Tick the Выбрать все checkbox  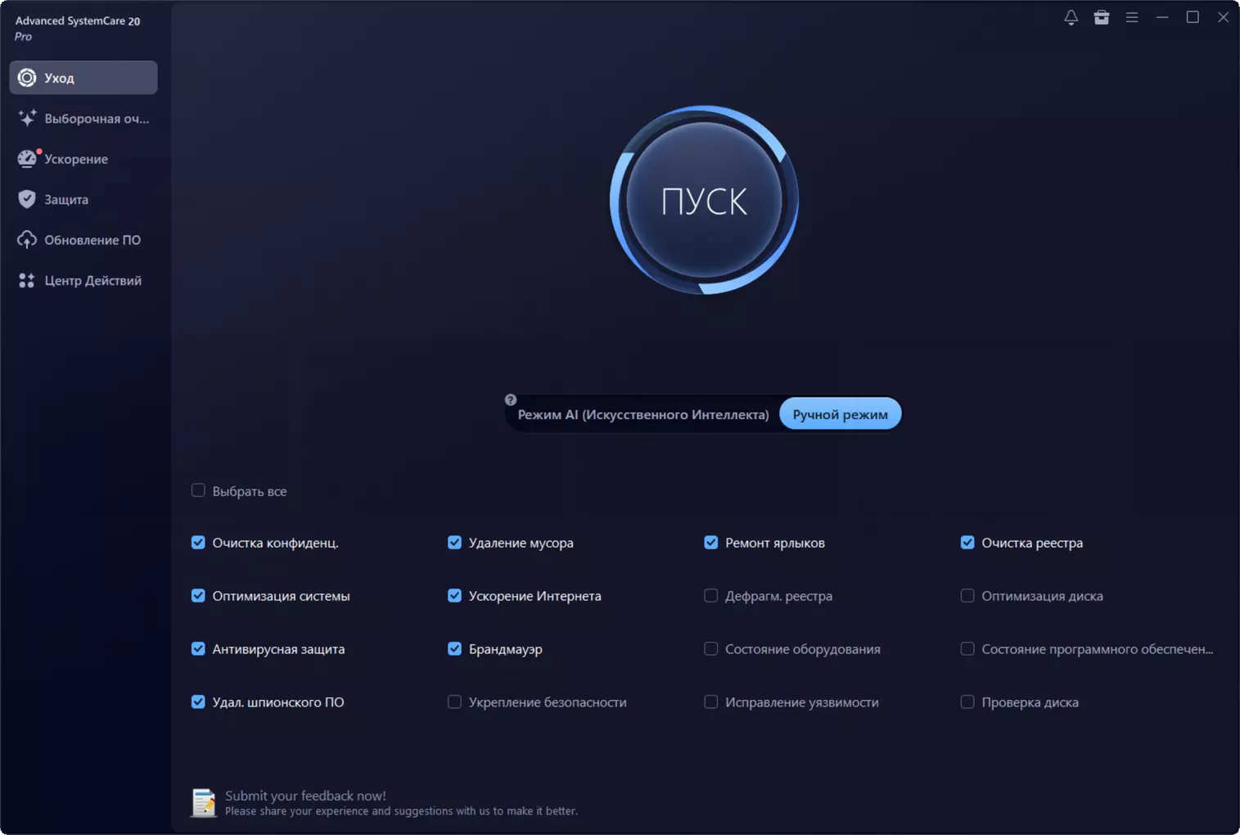198,490
